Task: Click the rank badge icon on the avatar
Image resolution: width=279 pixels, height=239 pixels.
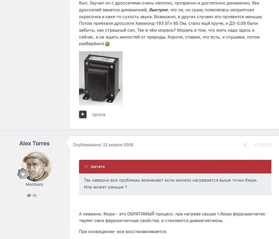Action: click(23, 173)
